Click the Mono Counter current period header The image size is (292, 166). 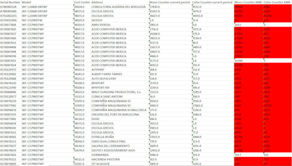[170, 3]
